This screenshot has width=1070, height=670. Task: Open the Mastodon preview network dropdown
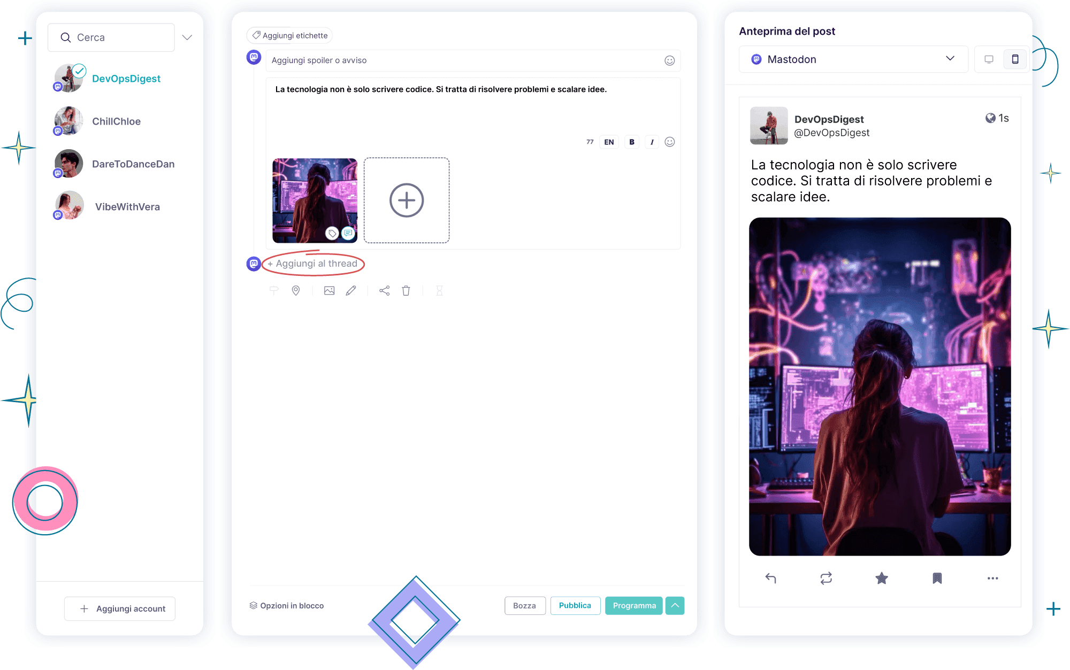coord(853,59)
